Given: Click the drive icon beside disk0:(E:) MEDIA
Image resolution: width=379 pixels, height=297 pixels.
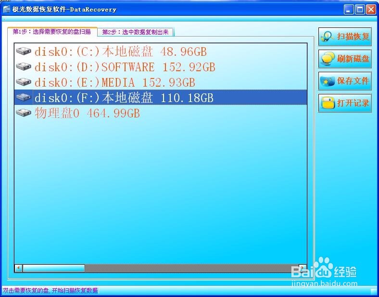Looking at the screenshot, I should click(24, 82).
